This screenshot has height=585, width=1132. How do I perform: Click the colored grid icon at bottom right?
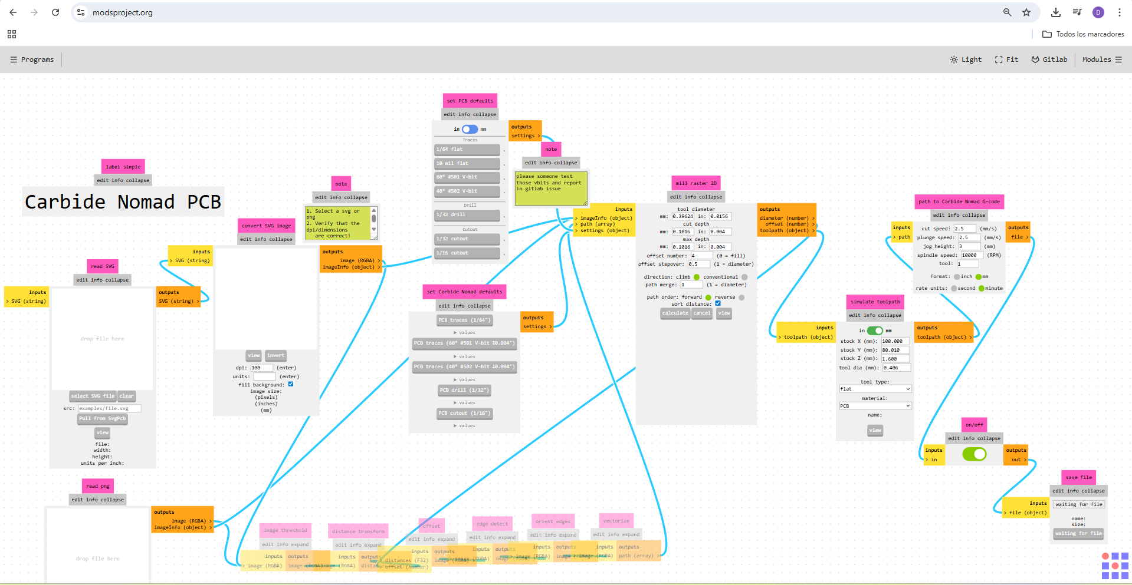1115,566
